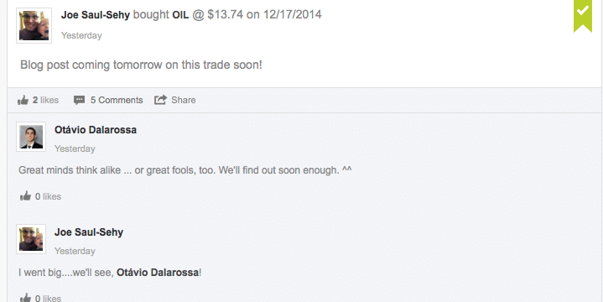The width and height of the screenshot is (603, 302).
Task: Click 0 likes under Otávio's comment
Action: click(48, 196)
